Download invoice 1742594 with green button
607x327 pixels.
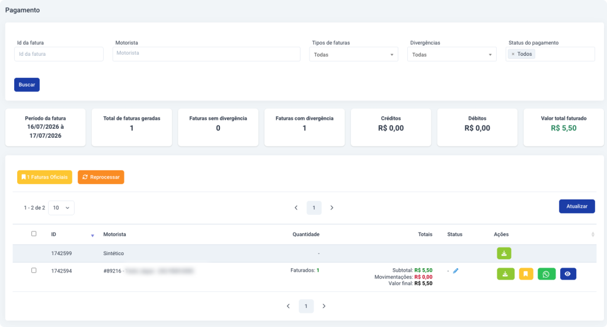(506, 274)
